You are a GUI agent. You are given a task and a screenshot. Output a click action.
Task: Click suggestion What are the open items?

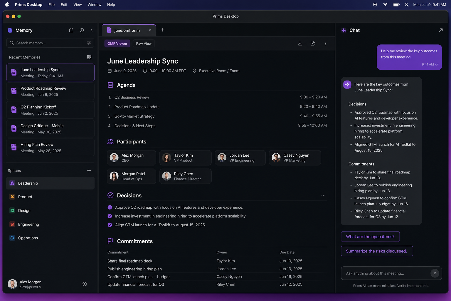370,237
